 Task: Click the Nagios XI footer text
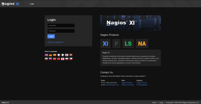pyautogui.click(x=5, y=102)
